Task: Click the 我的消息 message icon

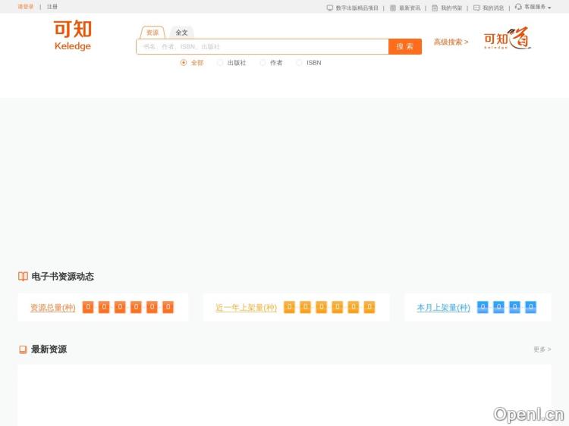Action: [476, 8]
